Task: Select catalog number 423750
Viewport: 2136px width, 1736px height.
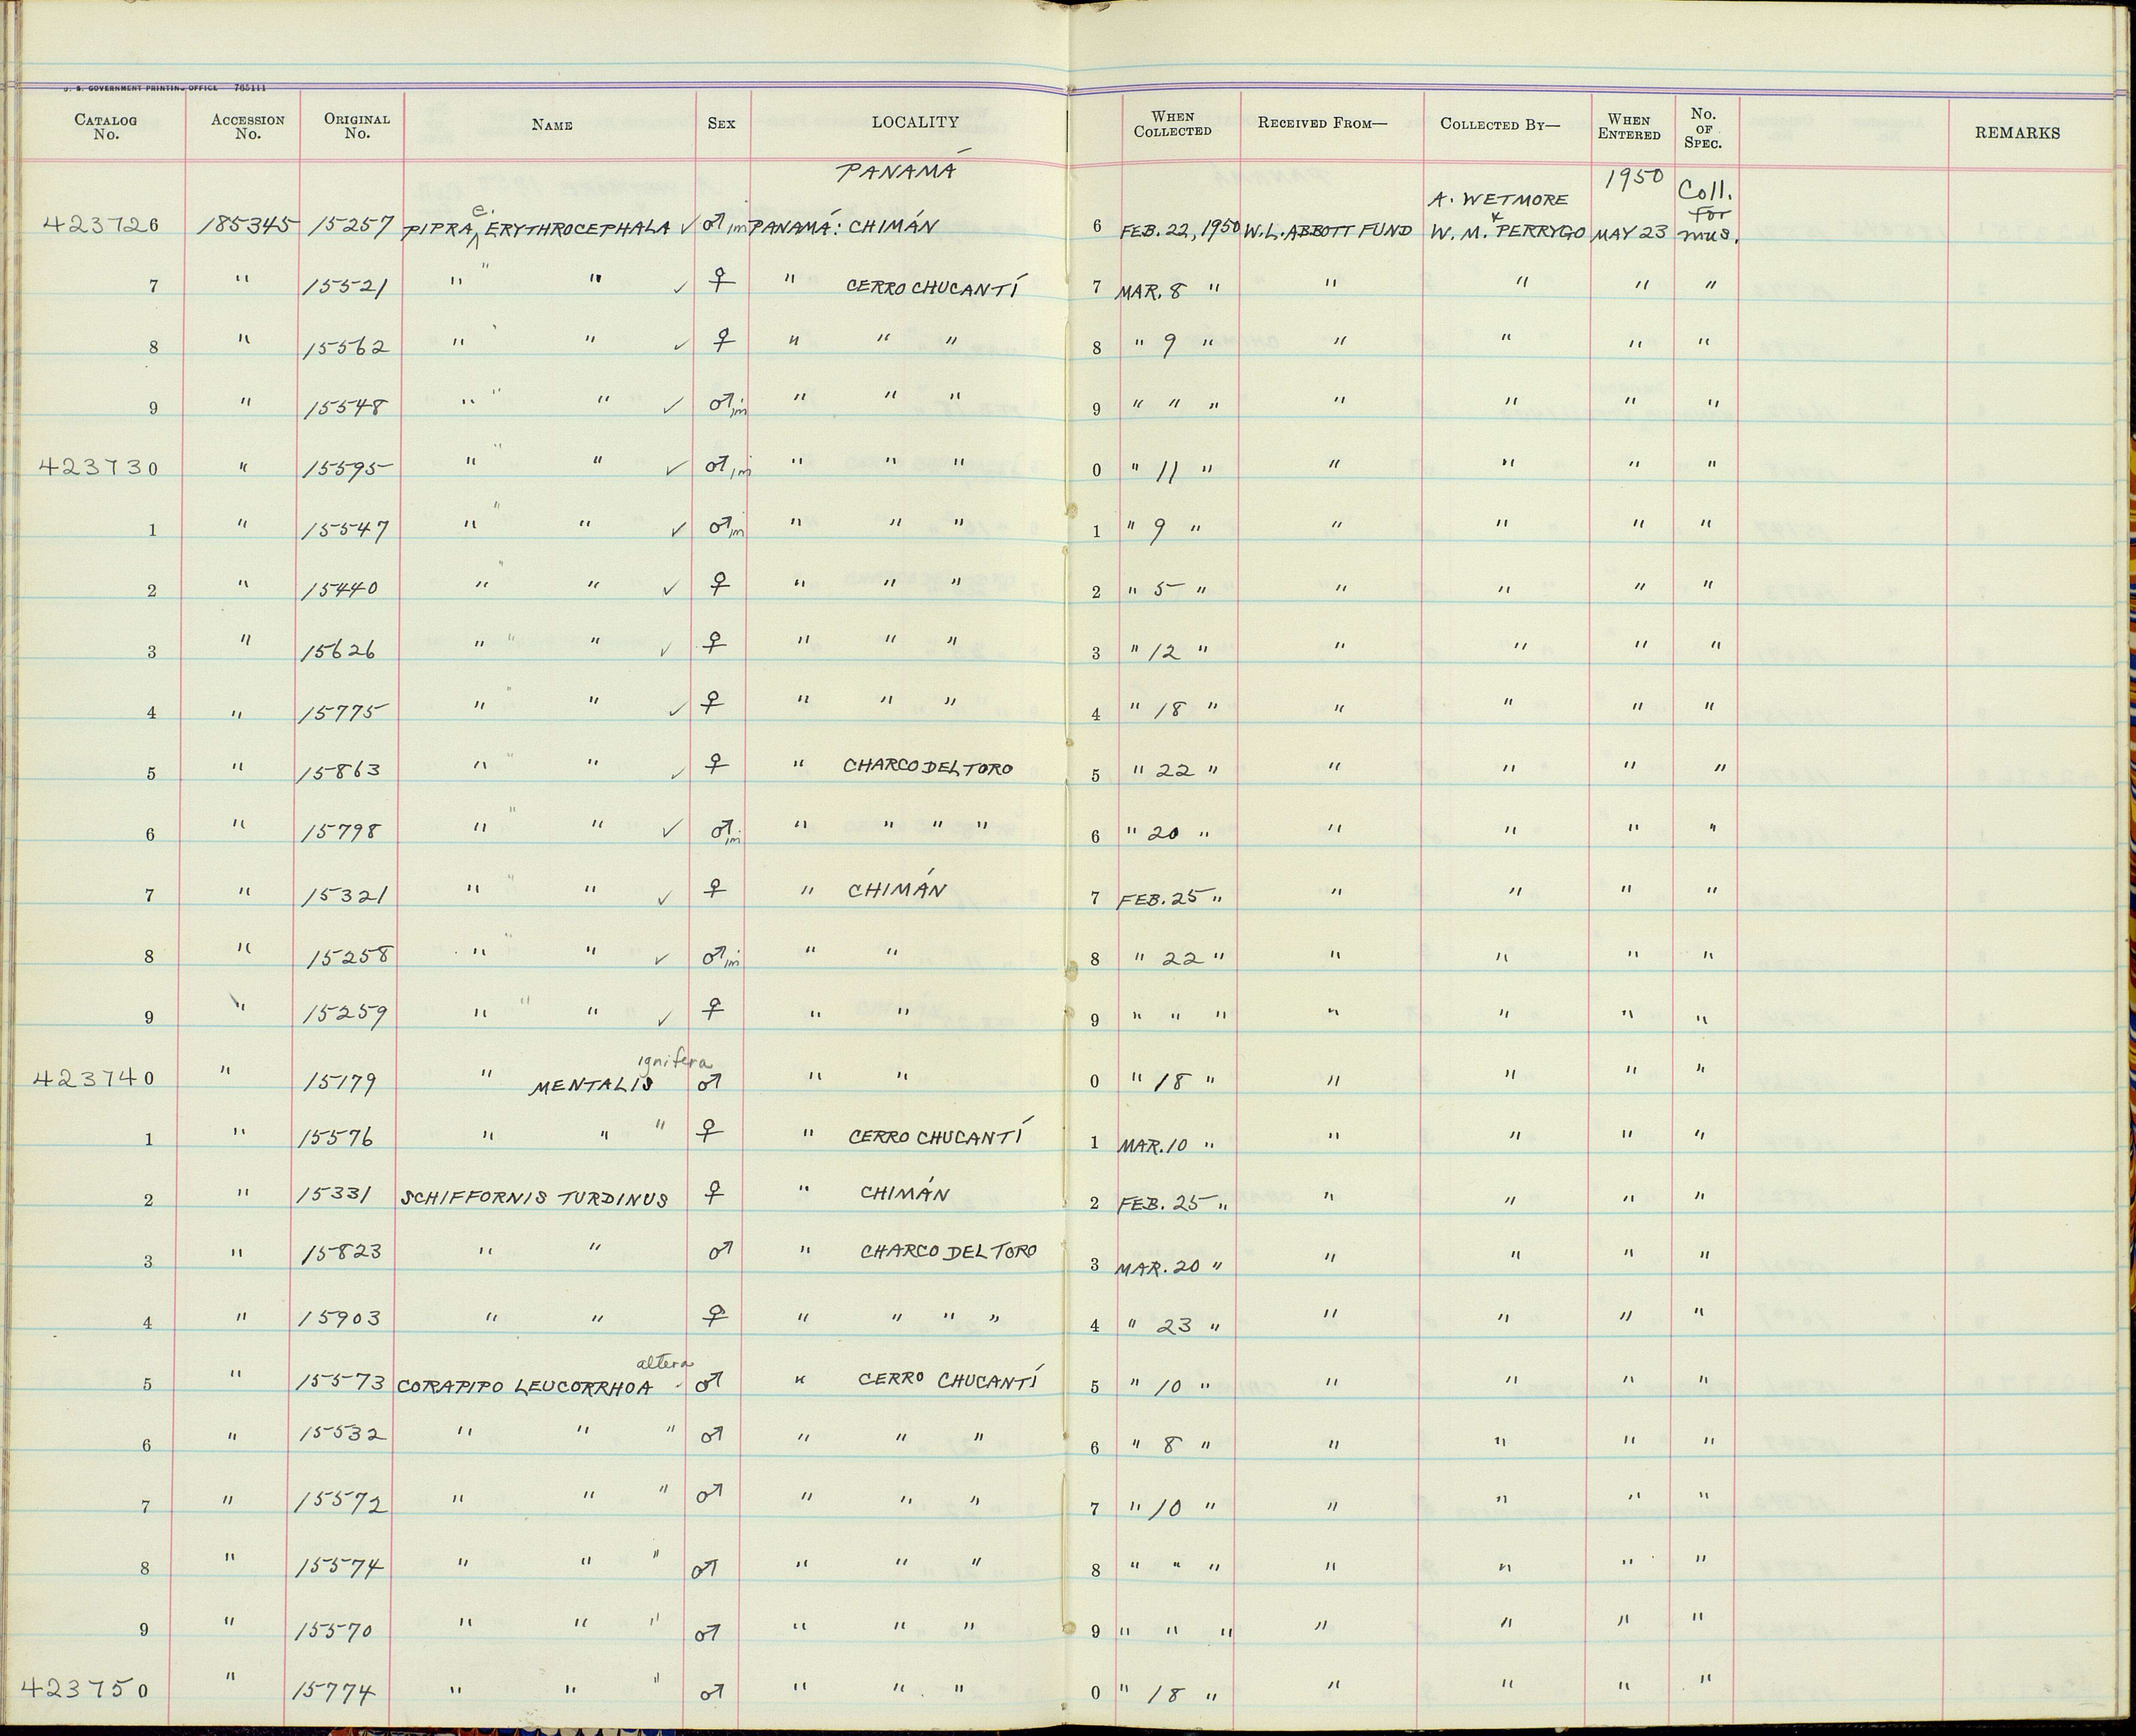Action: tap(86, 1689)
